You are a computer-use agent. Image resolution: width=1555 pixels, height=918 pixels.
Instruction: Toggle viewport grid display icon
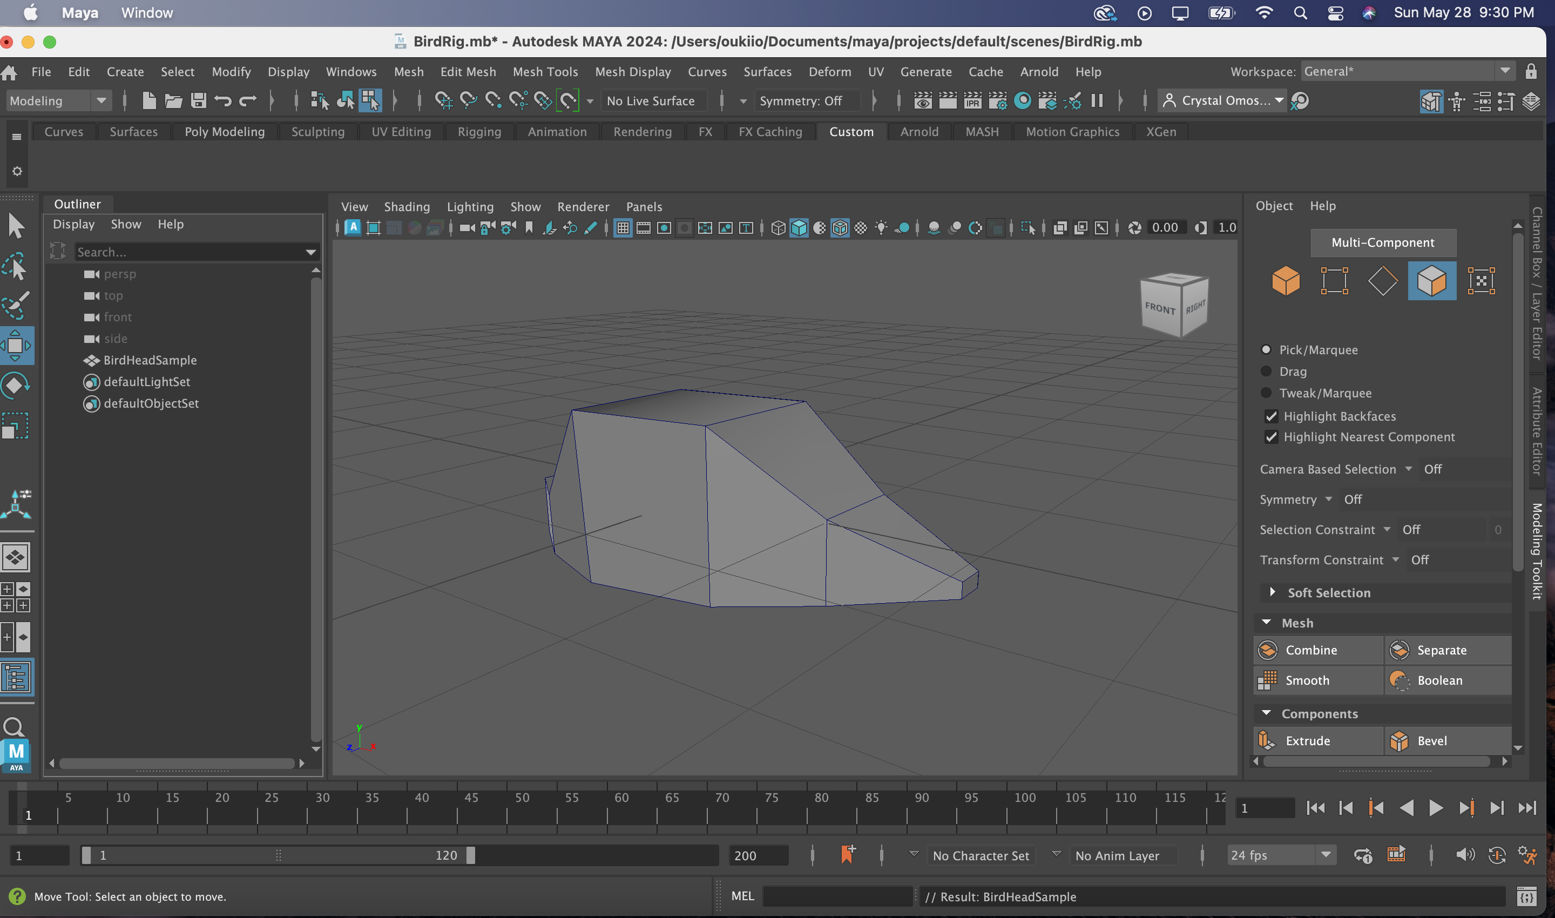click(623, 228)
